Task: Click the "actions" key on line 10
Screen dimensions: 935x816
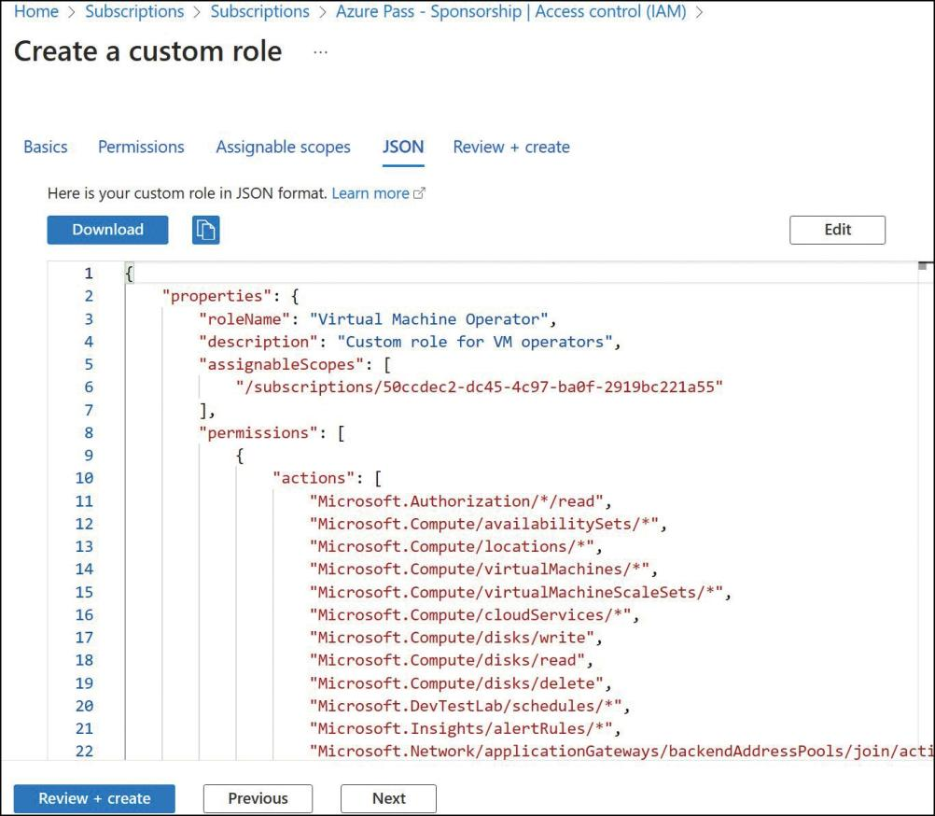Action: click(314, 478)
